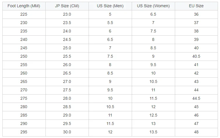
Task: Select the US Size (Women) header cell
Action: point(153,6)
